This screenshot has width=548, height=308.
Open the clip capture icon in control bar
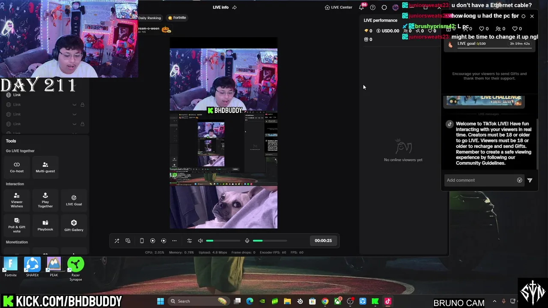pyautogui.click(x=164, y=241)
